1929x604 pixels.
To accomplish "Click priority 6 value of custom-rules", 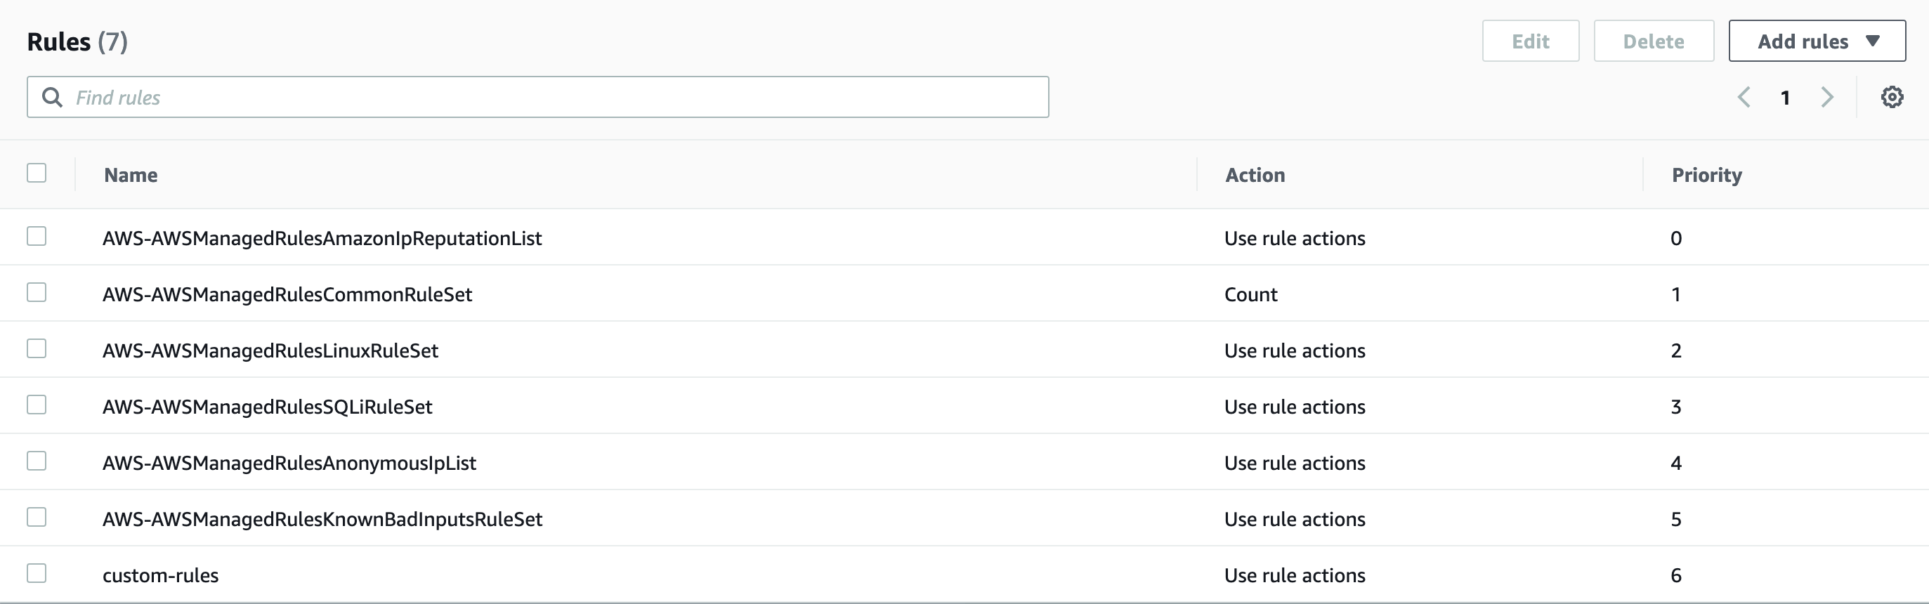I will (1676, 575).
